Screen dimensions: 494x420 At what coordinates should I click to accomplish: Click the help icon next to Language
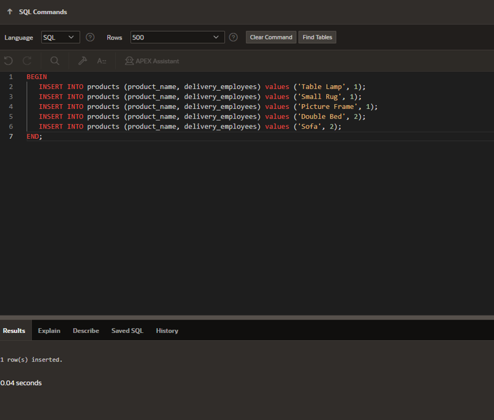pos(90,37)
